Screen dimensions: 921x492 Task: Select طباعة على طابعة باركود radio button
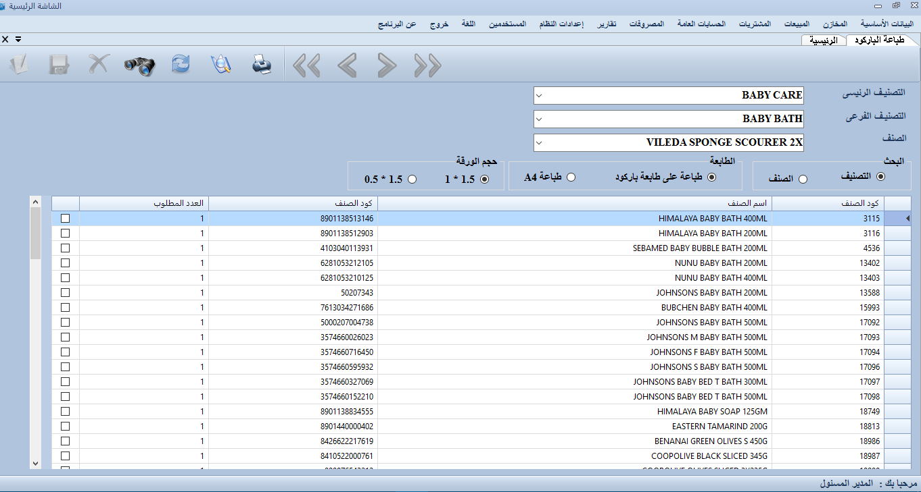711,176
